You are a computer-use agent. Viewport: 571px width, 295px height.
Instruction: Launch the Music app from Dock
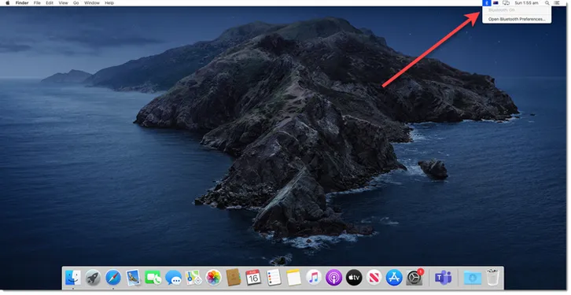[314, 278]
